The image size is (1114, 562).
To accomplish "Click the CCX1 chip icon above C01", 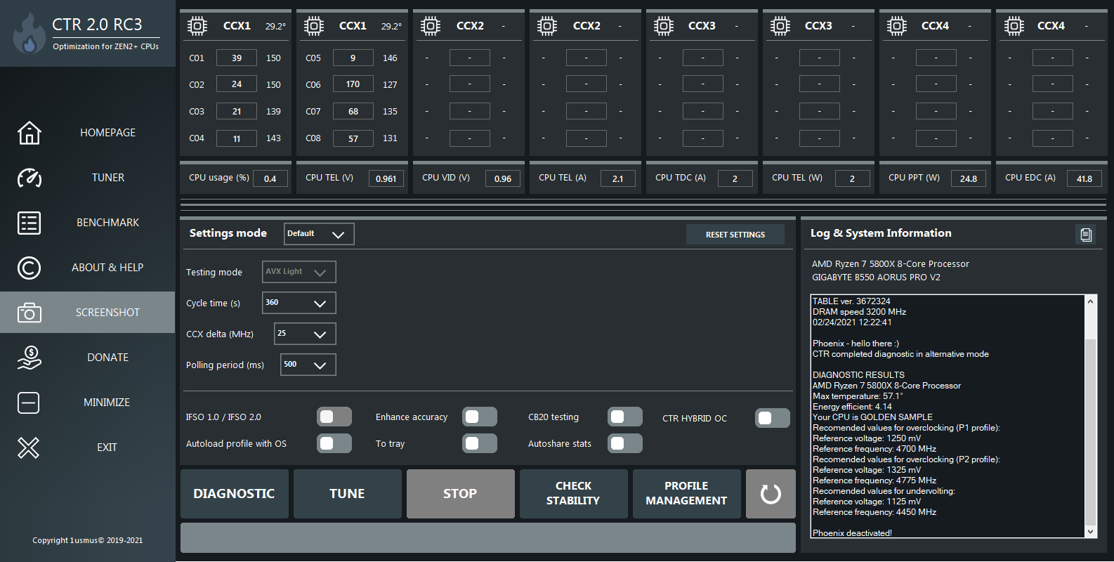I will pyautogui.click(x=197, y=26).
